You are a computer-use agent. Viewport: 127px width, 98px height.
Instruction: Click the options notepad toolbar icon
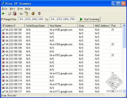(x=26, y=13)
